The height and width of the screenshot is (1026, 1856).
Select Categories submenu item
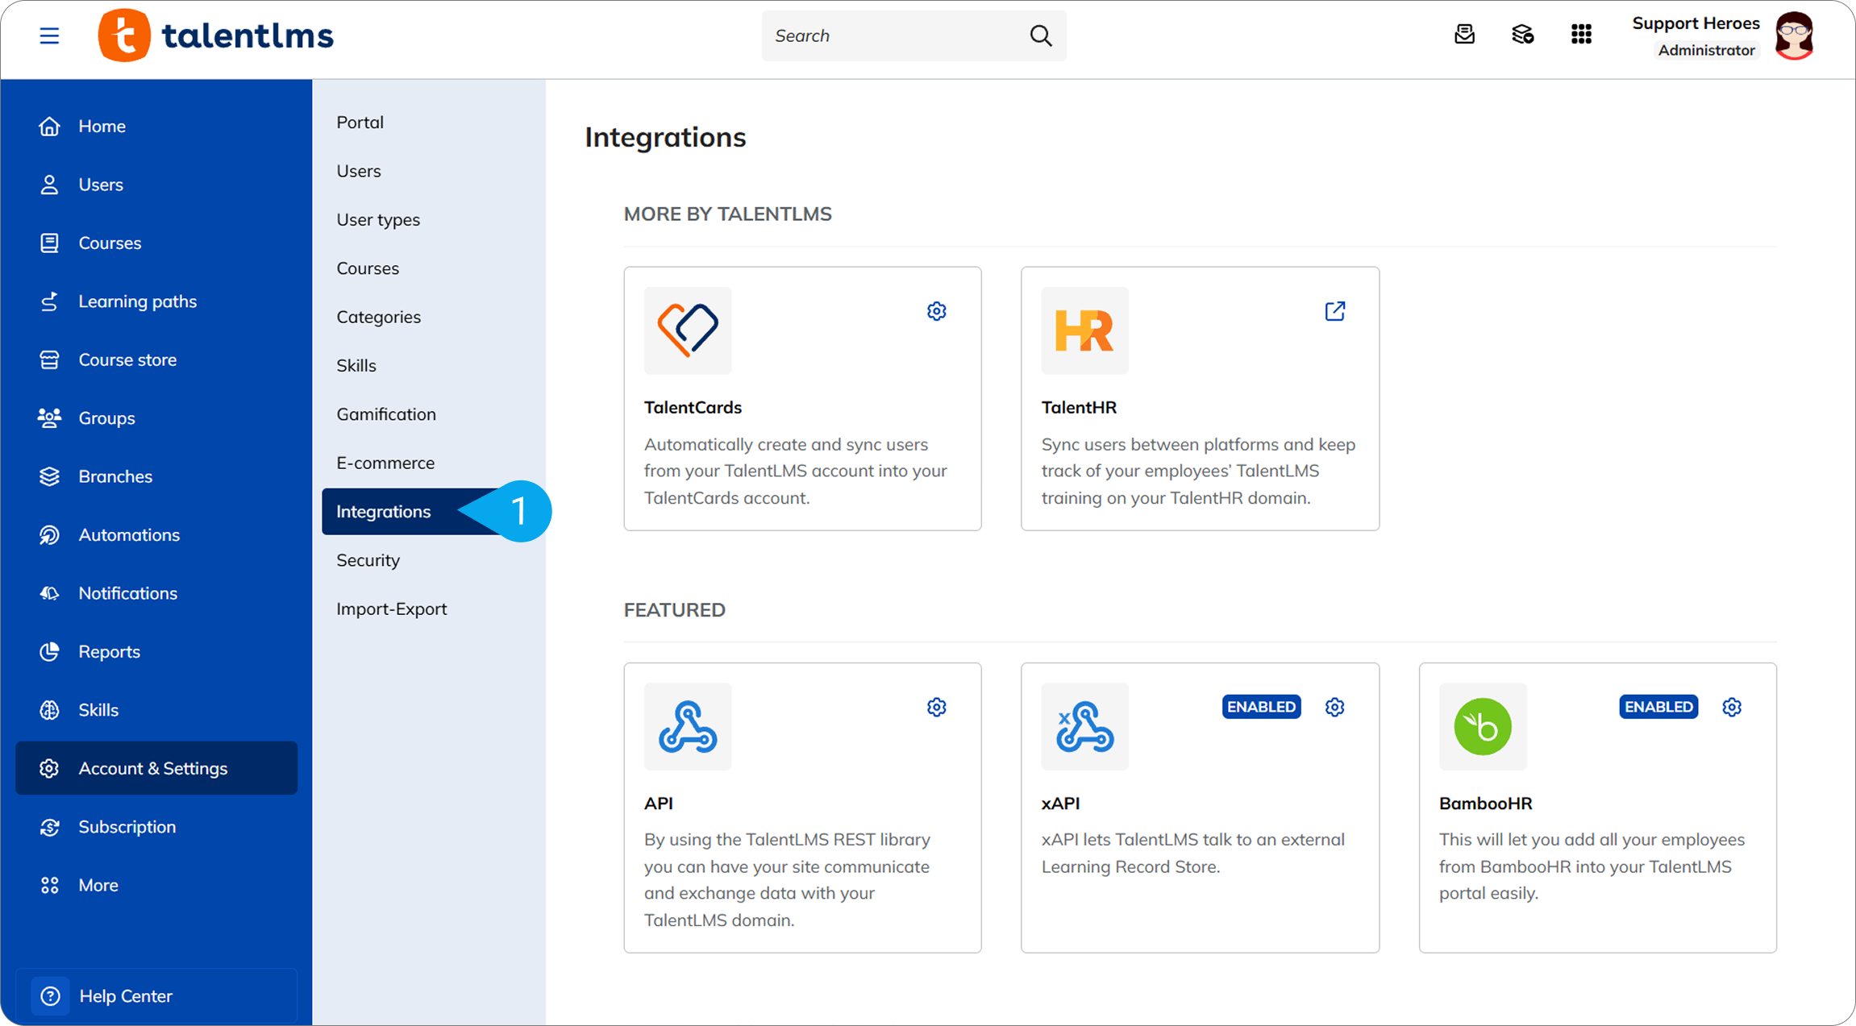coord(429,317)
